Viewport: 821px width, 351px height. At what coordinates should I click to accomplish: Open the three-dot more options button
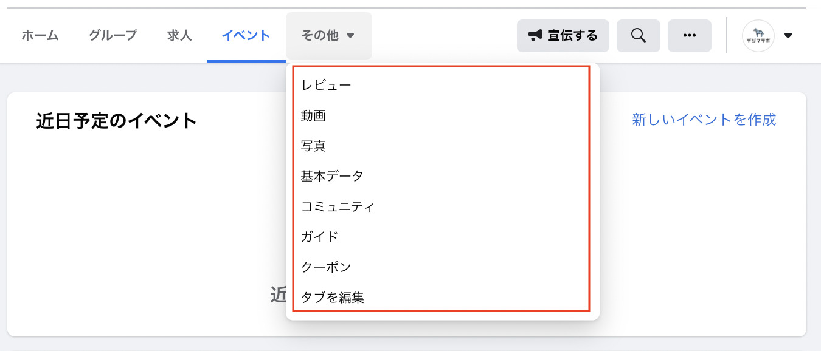[689, 36]
